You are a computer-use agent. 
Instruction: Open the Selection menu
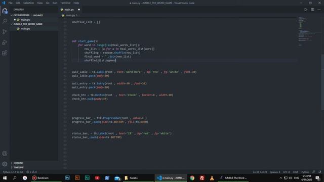28,3
